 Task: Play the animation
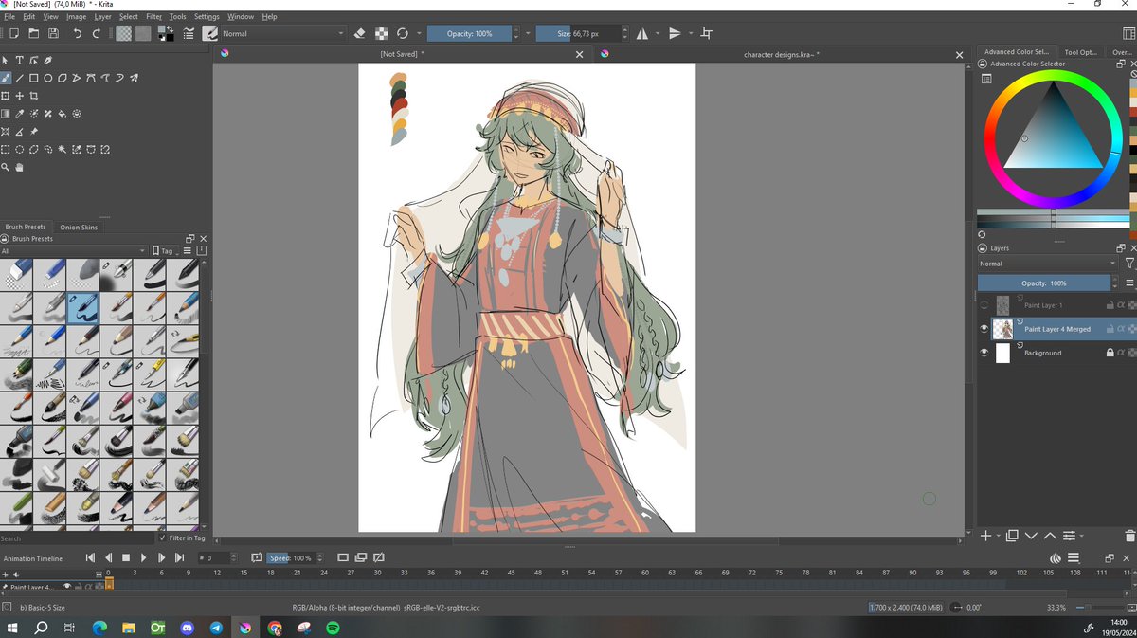(143, 558)
